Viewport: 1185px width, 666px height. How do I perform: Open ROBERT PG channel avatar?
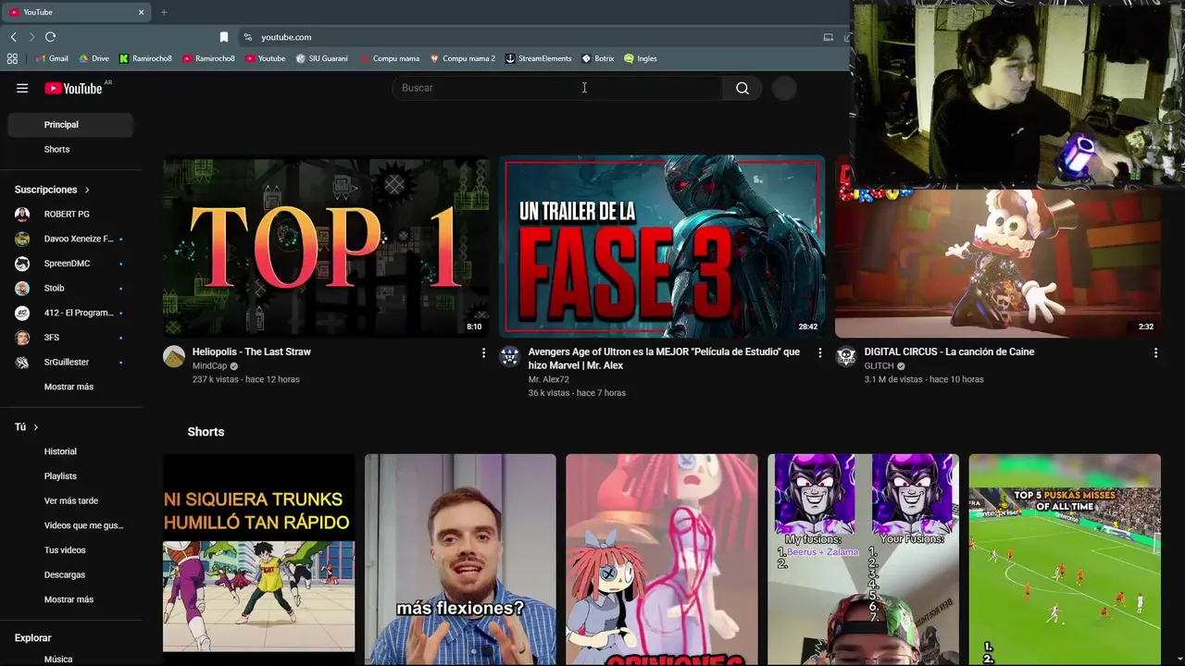point(22,214)
